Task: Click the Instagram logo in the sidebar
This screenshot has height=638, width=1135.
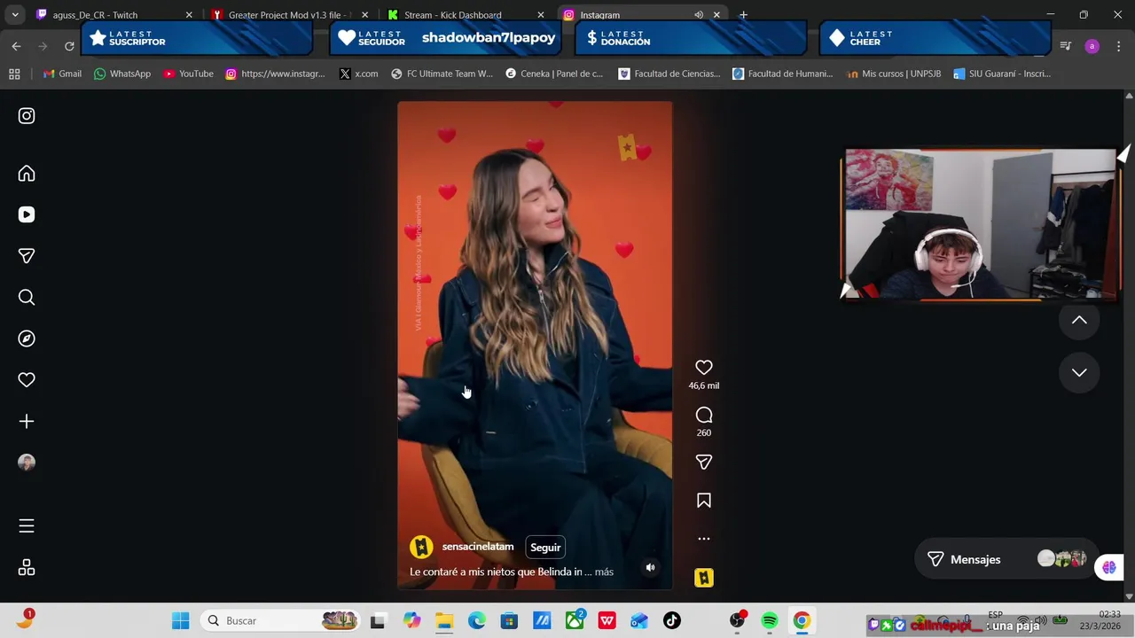Action: (27, 116)
